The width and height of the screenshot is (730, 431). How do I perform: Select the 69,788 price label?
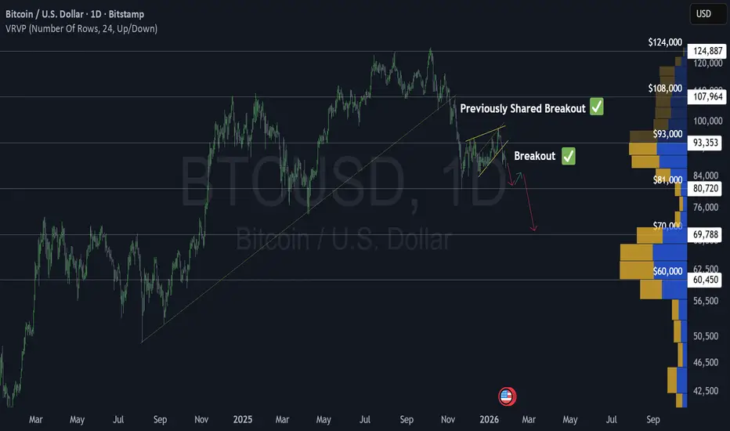tap(705, 234)
